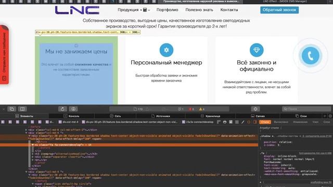Detach inspector into separate window
This screenshot has width=333, height=187.
pyautogui.click(x=12, y=109)
